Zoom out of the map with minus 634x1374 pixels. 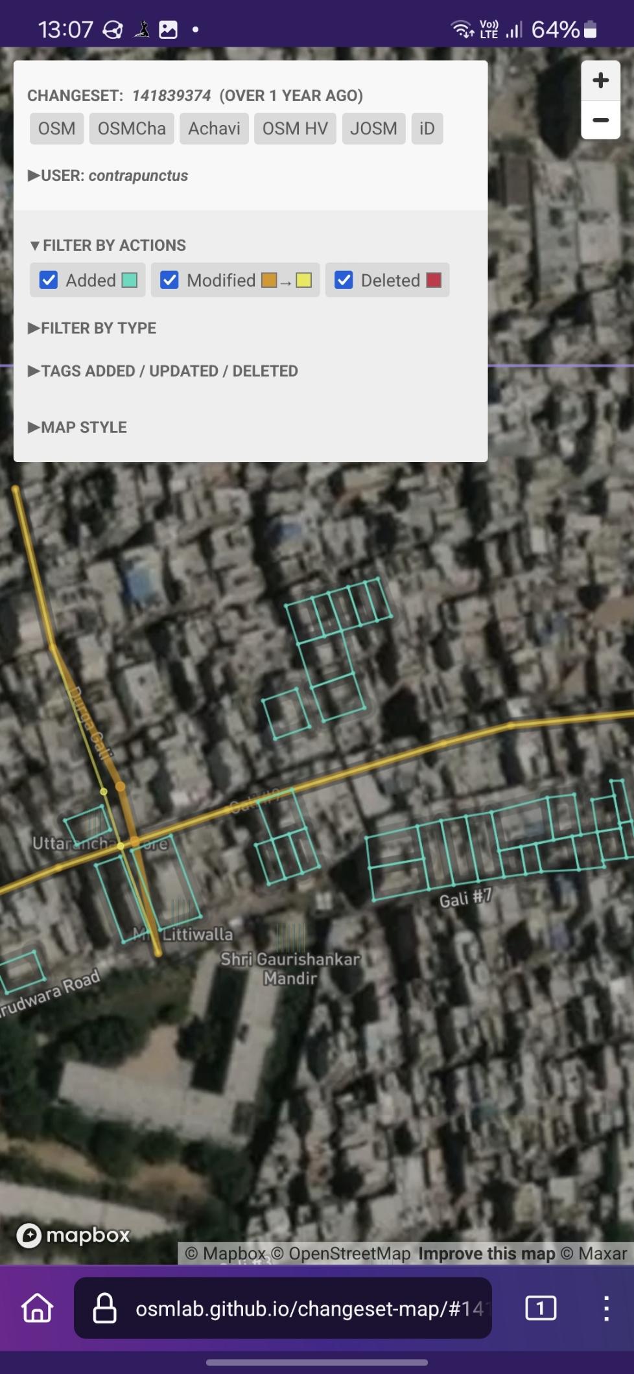click(600, 120)
